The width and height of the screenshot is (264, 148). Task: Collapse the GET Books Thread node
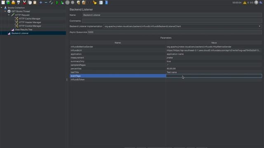[x=5, y=11]
